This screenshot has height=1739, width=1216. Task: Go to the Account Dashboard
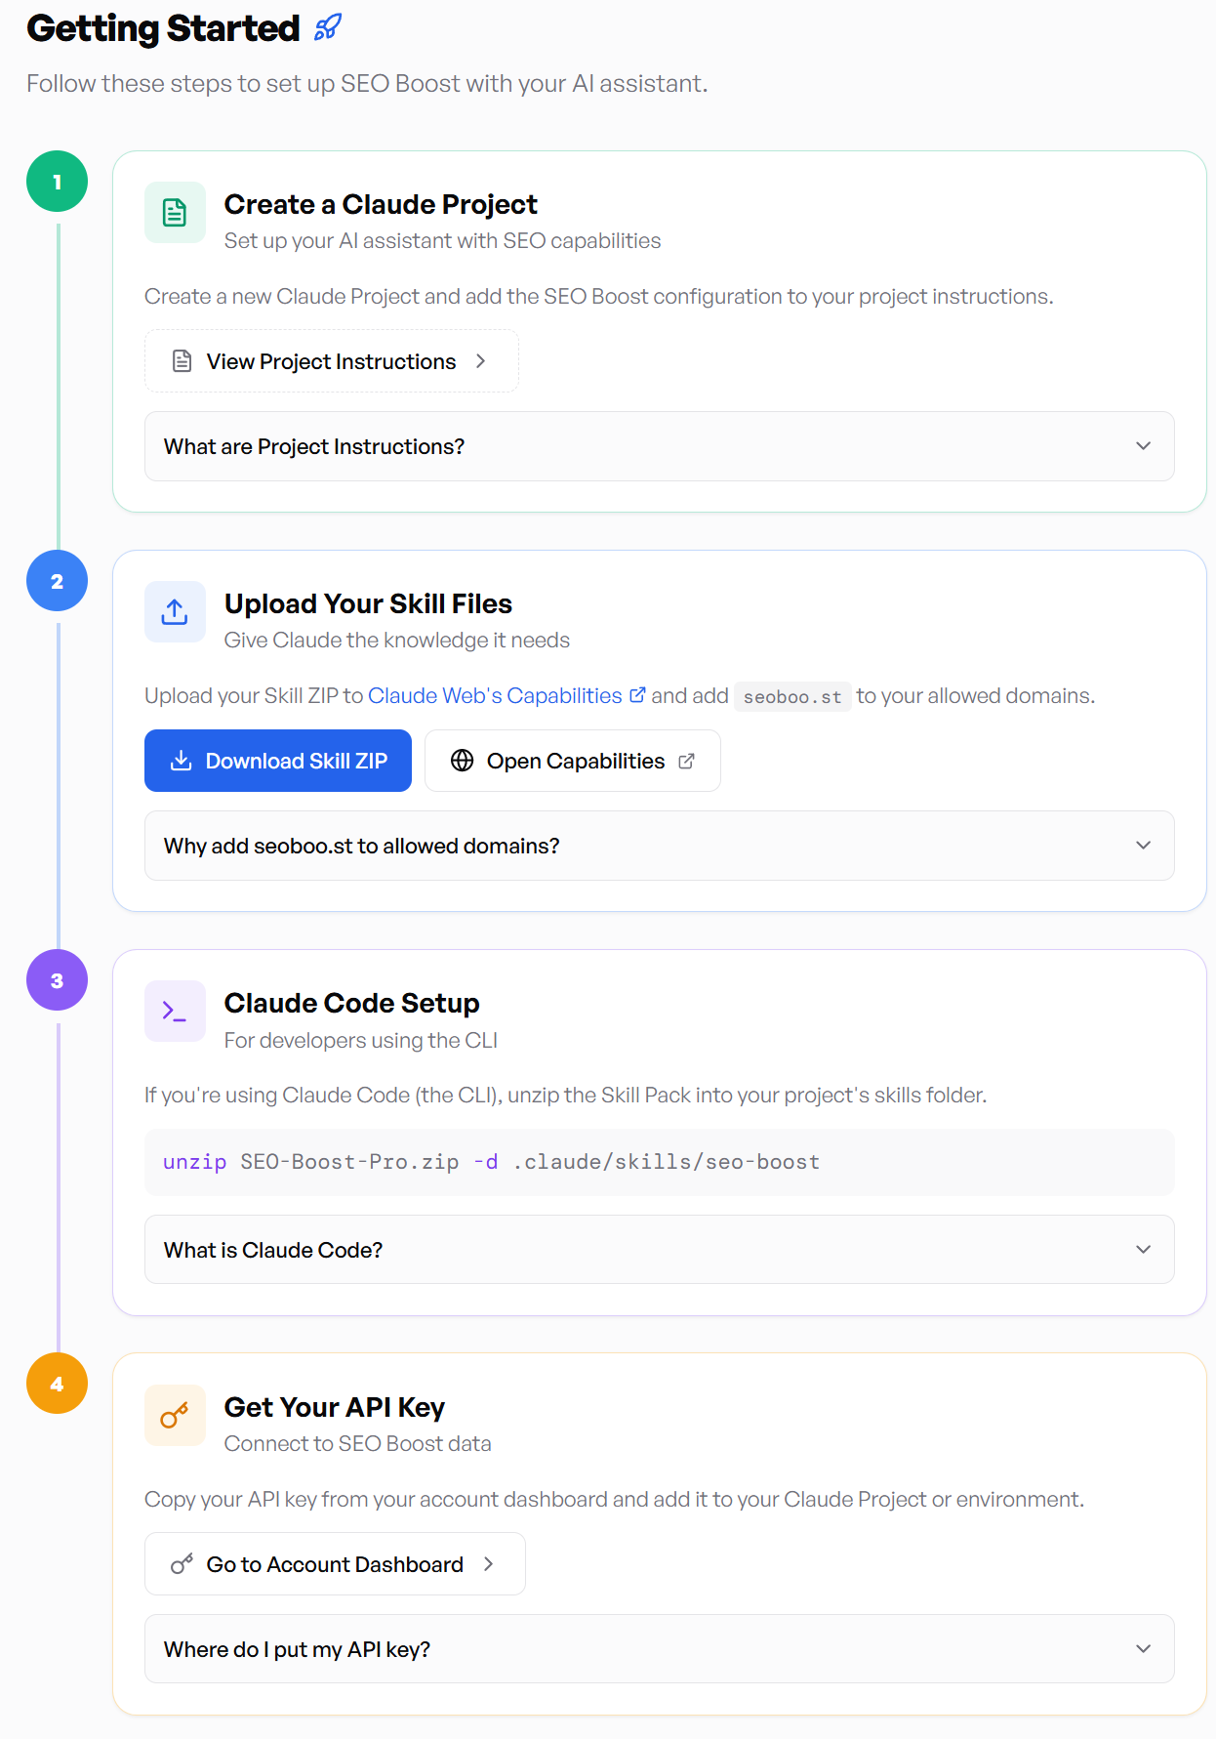(334, 1563)
